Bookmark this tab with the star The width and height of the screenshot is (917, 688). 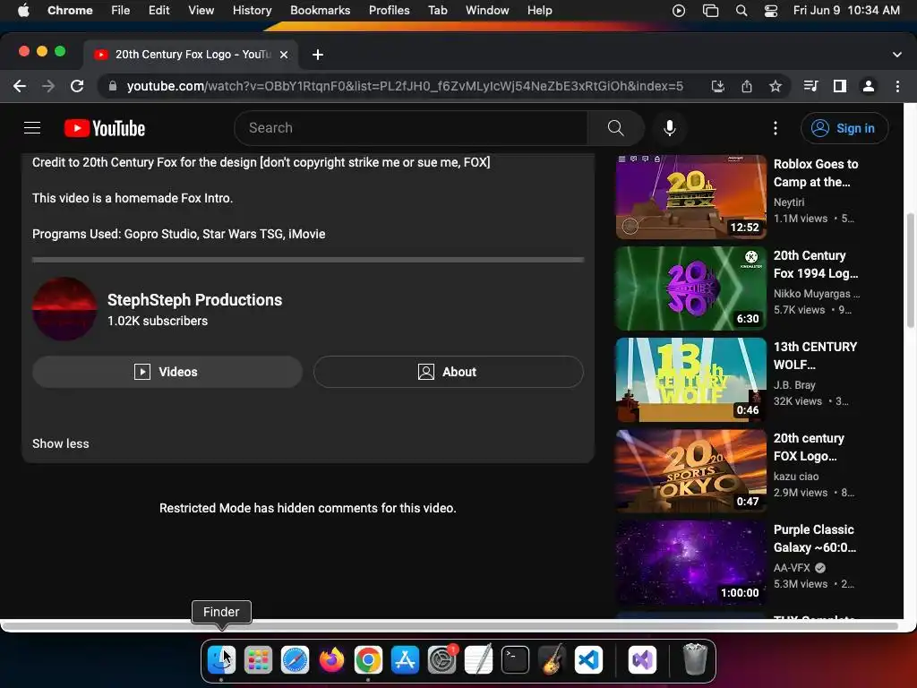pyautogui.click(x=776, y=86)
